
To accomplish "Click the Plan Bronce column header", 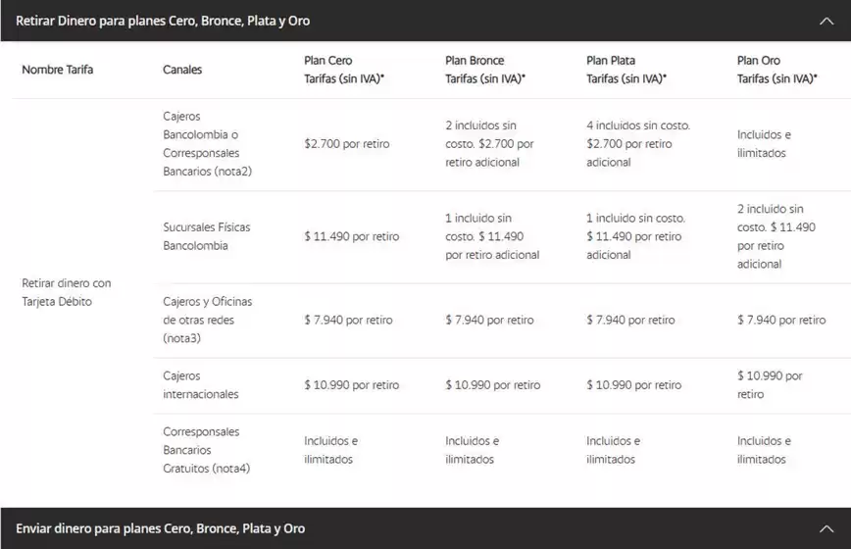I will [485, 70].
